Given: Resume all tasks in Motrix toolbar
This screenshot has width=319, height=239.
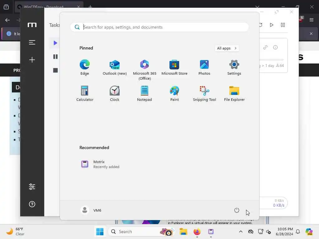Looking at the screenshot, I should [271, 25].
